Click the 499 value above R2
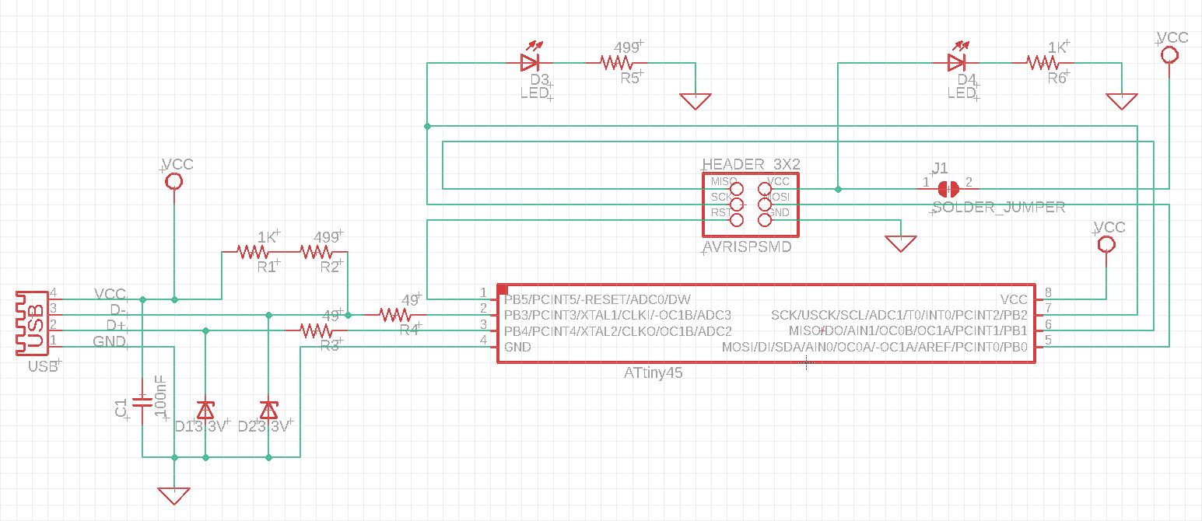Viewport: 1202px width, 521px height. (326, 236)
